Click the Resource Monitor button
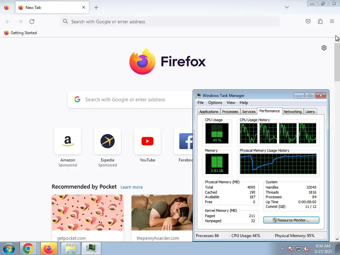This screenshot has height=255, width=340. click(x=291, y=220)
